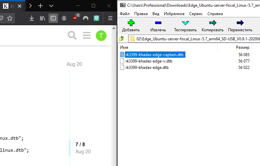Screen dimensions: 260x166
Task: Open the Firefox account icon
Action: click(x=64, y=18)
